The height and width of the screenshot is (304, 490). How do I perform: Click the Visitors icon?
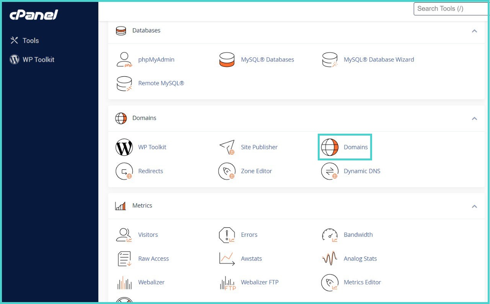[x=124, y=235]
